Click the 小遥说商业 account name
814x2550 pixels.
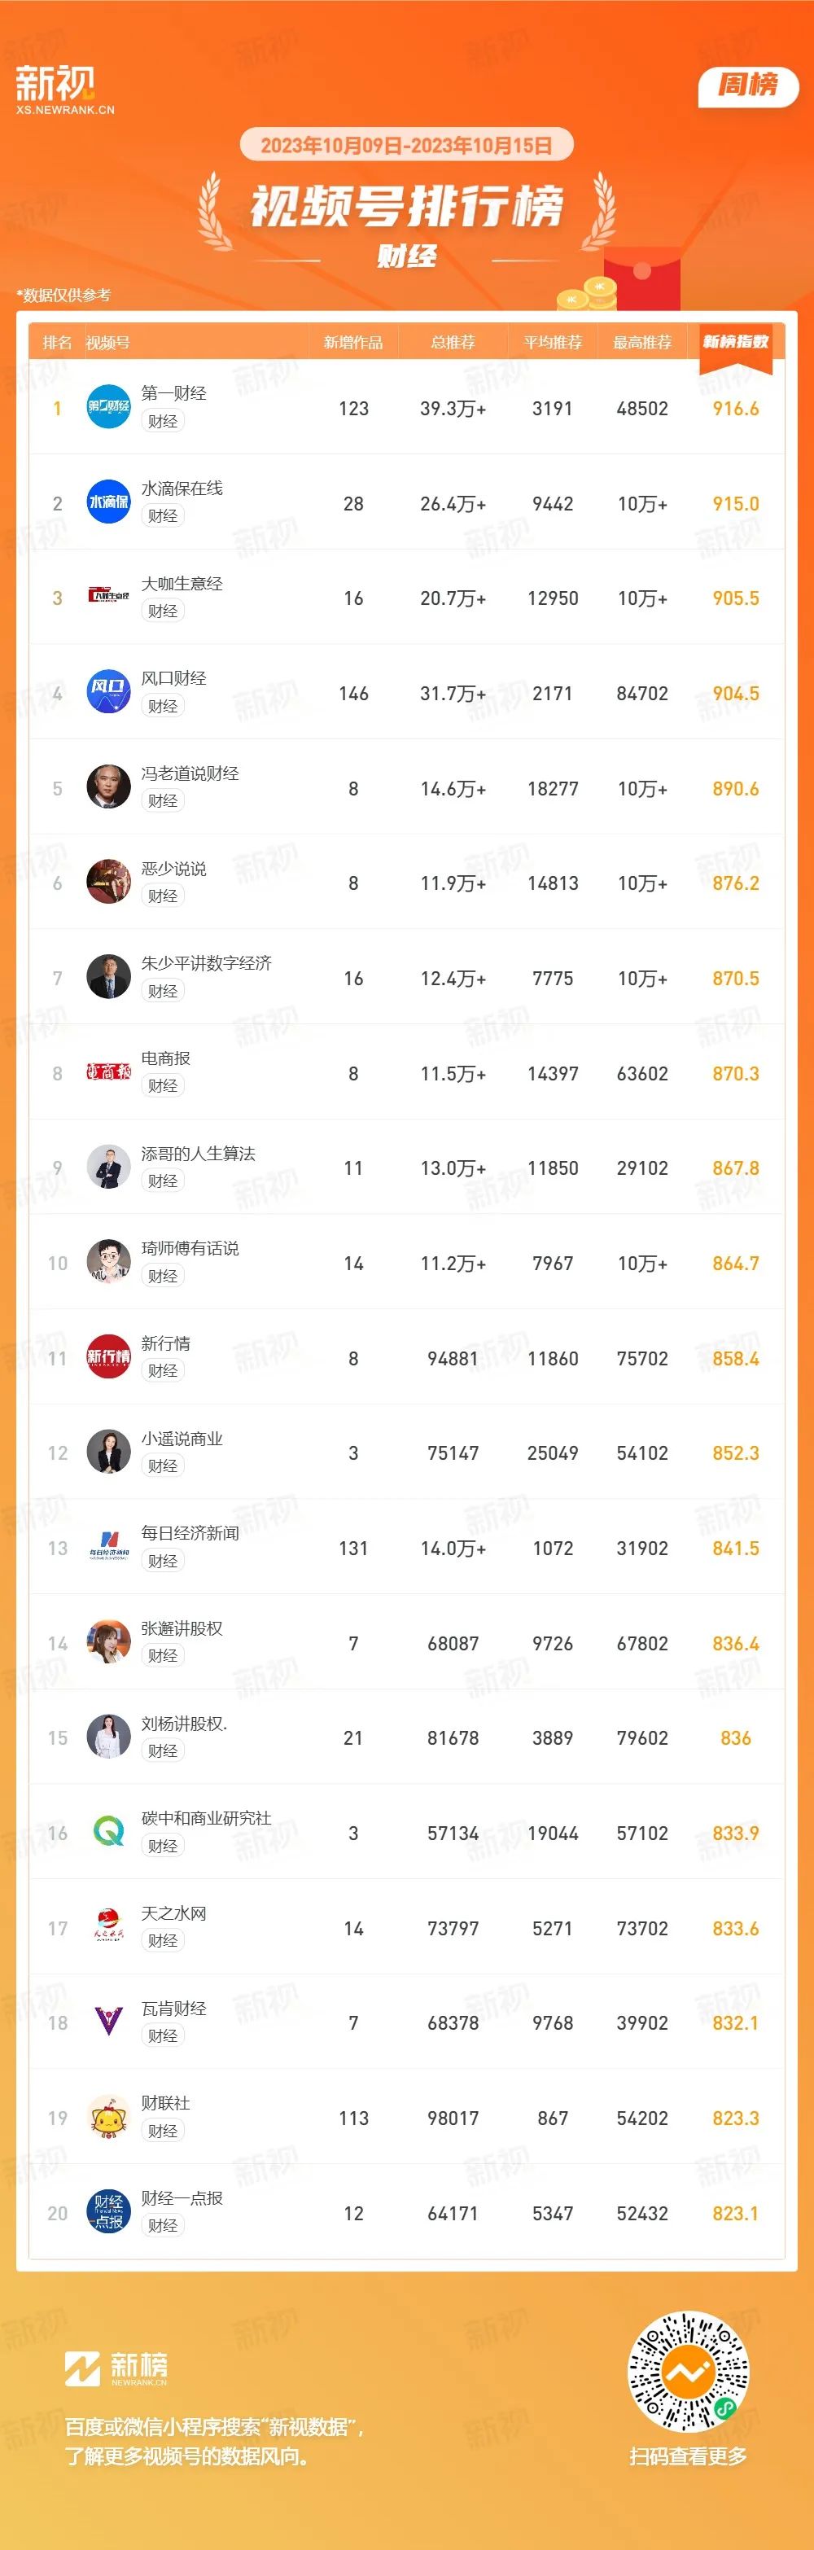click(182, 1439)
